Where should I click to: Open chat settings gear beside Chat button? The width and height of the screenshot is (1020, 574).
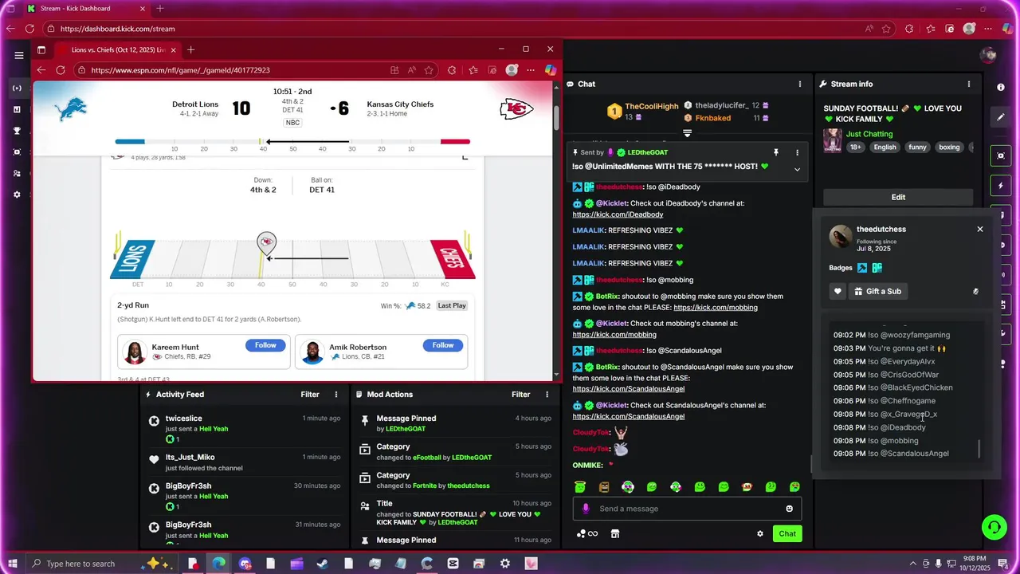pos(760,533)
